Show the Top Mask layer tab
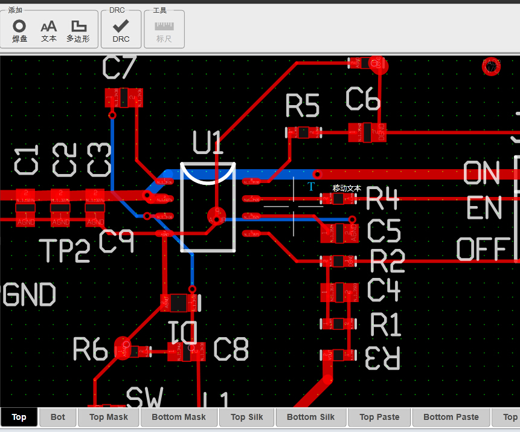 coord(109,417)
